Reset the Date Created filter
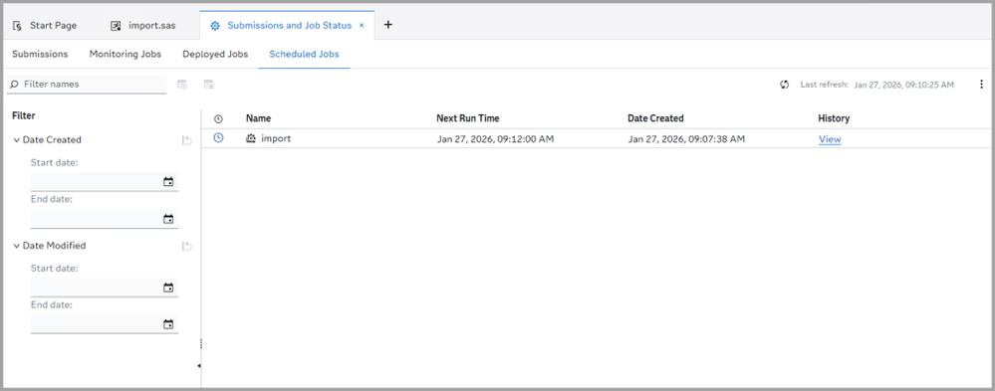Screen dimensions: 995x391 click(186, 140)
